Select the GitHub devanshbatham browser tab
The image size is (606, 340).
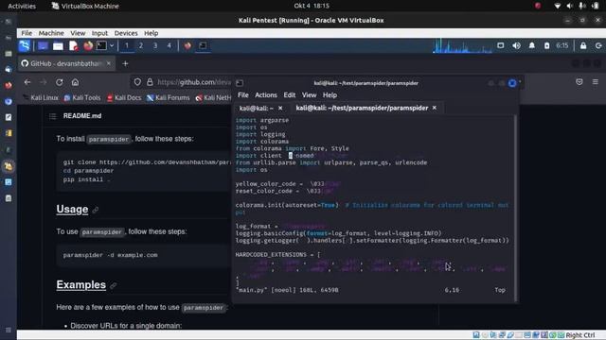tap(65, 63)
